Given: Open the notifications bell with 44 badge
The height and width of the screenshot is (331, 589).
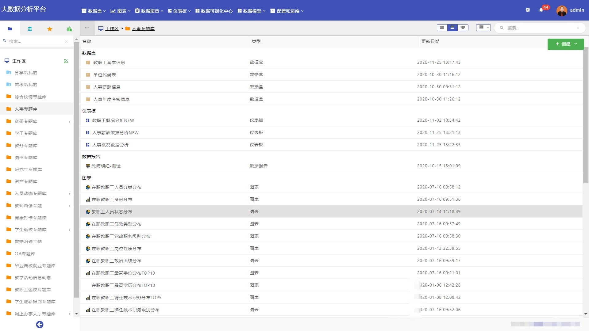Looking at the screenshot, I should coord(541,10).
